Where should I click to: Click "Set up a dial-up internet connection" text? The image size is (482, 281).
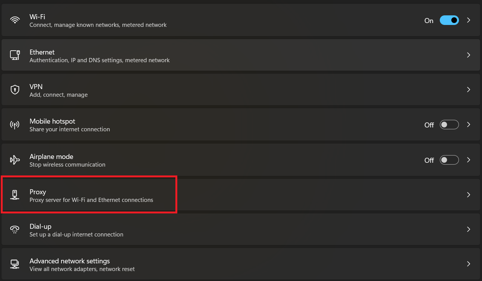[76, 234]
